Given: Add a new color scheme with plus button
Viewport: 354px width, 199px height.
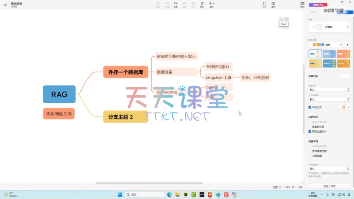Looking at the screenshot, I should (x=347, y=45).
